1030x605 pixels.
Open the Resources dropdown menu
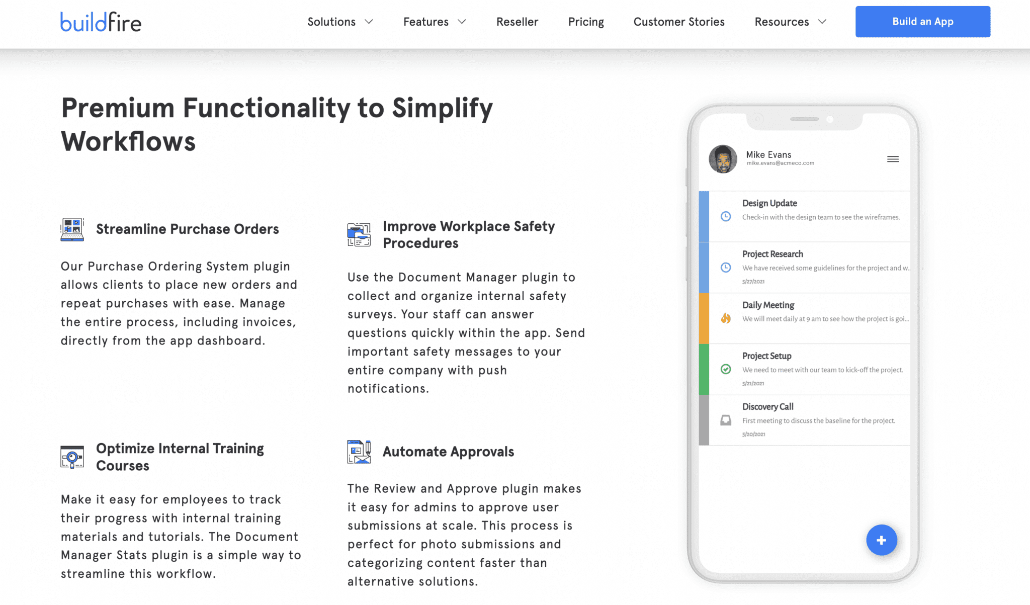[790, 22]
